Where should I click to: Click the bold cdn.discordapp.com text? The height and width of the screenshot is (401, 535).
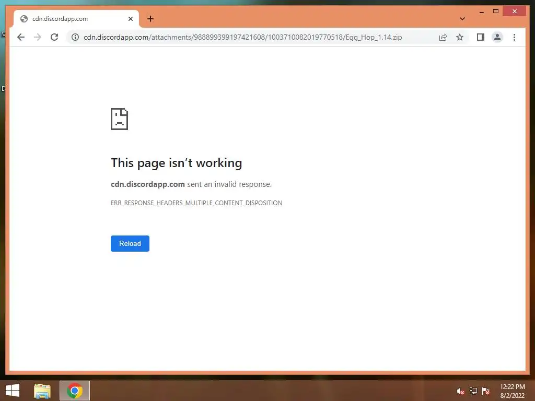pos(148,184)
